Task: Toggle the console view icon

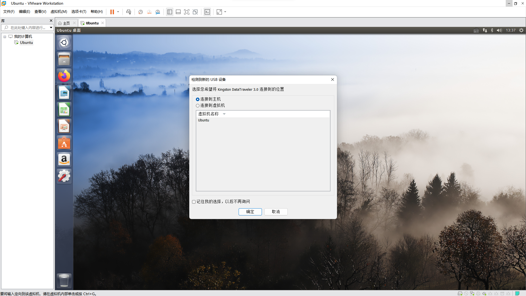Action: 207,12
